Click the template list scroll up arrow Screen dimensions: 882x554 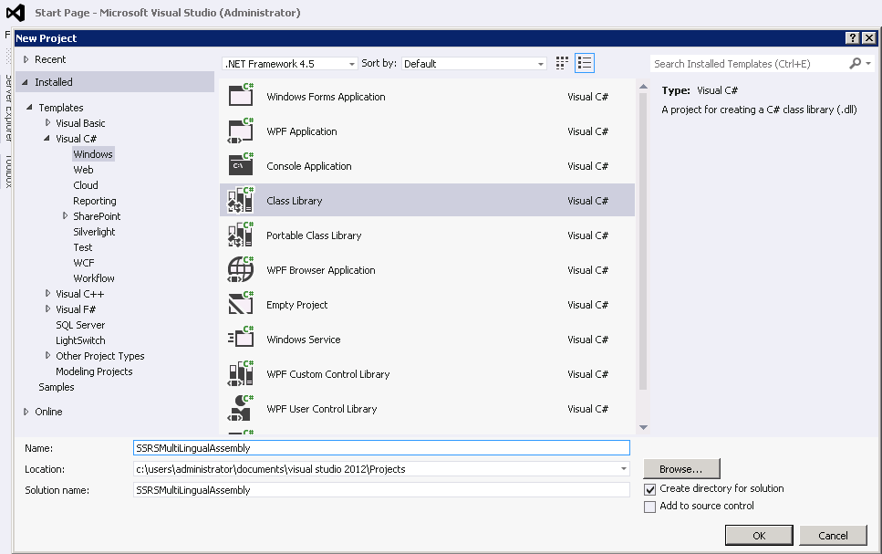(644, 87)
